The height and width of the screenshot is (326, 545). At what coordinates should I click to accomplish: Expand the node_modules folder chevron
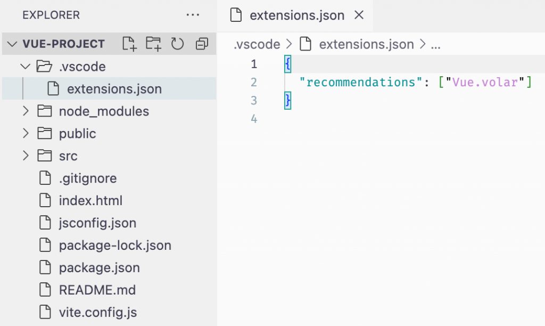coord(25,111)
